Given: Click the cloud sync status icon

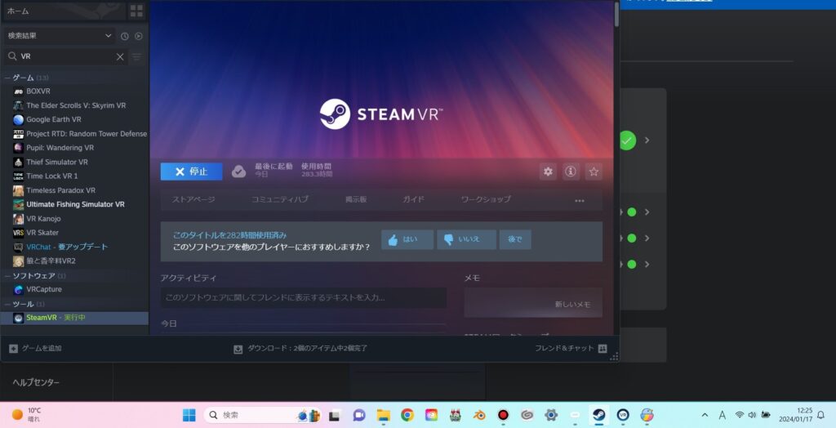Looking at the screenshot, I should 238,172.
